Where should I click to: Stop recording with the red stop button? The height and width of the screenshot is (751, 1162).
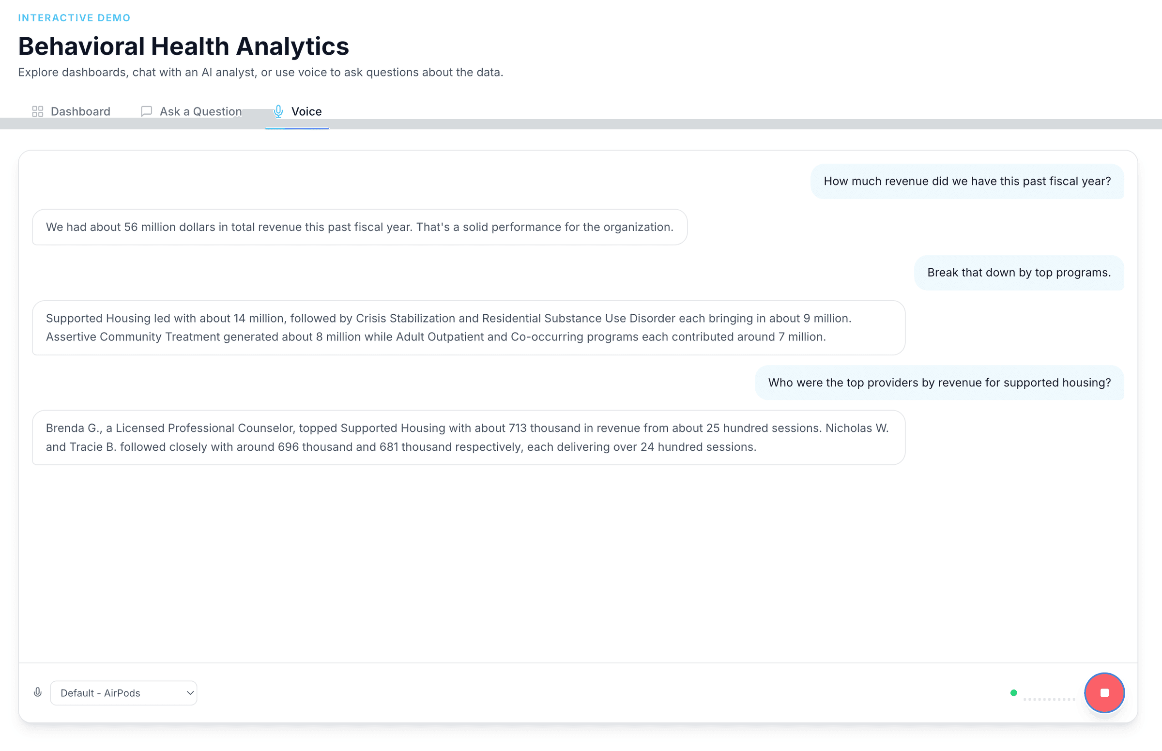[x=1104, y=692]
